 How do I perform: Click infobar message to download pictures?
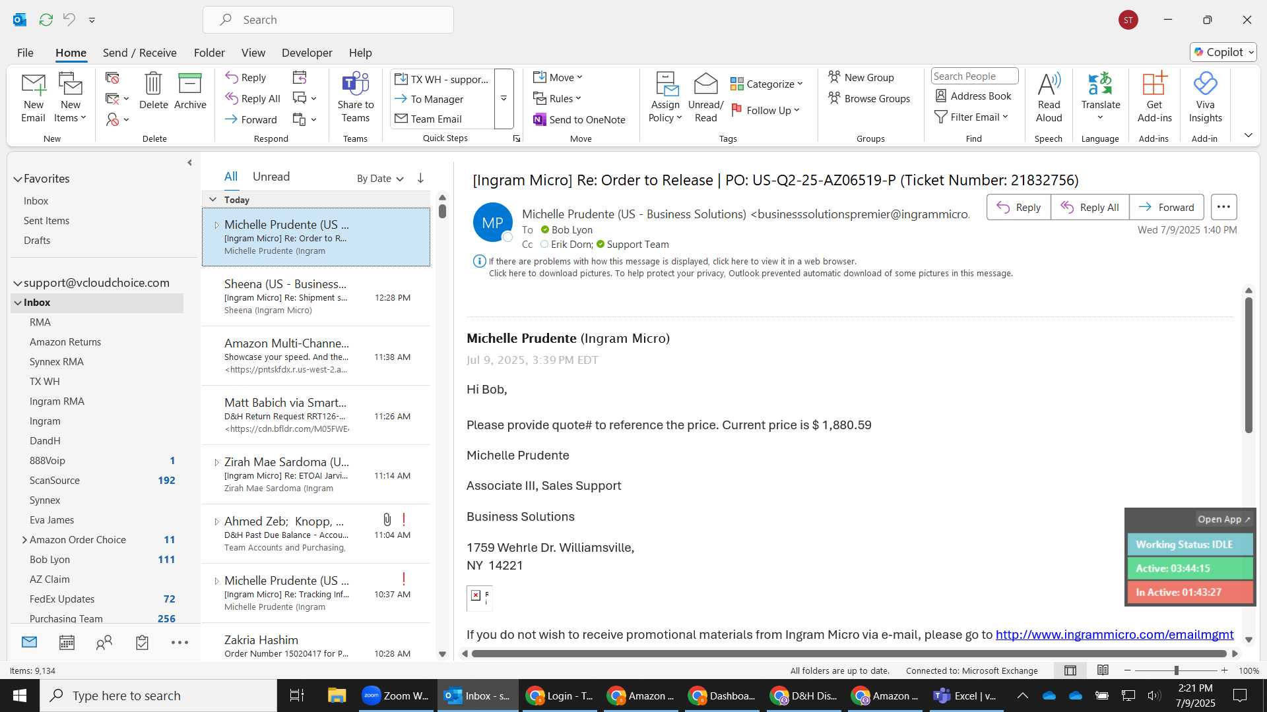[750, 273]
